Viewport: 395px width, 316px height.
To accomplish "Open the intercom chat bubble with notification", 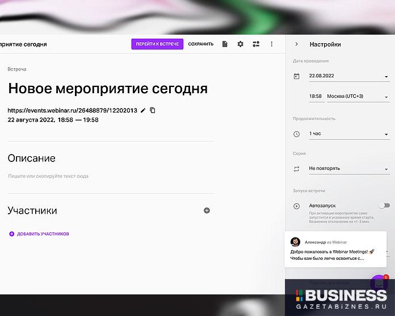I will [379, 284].
